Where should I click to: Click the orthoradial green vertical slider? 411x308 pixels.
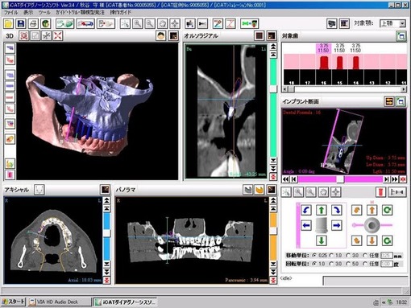273,89
